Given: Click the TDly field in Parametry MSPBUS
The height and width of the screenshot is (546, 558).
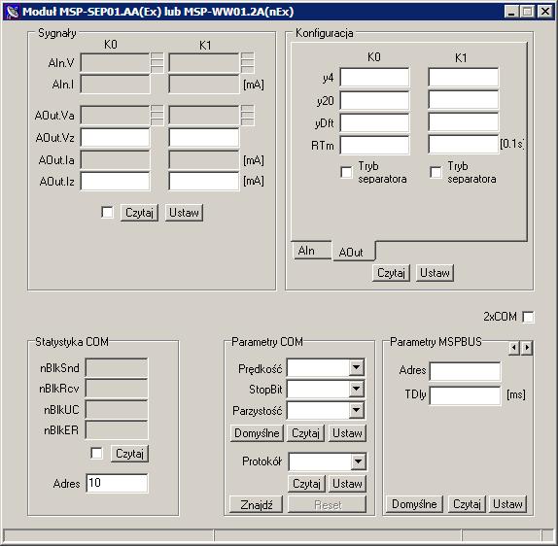Looking at the screenshot, I should coord(465,395).
